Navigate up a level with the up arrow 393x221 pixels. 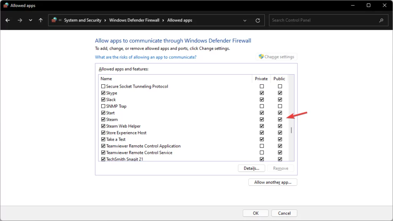(x=40, y=20)
